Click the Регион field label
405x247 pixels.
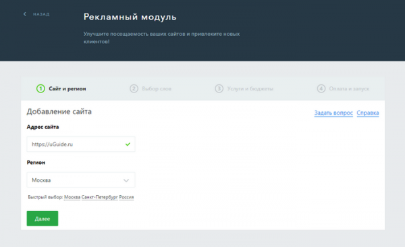pyautogui.click(x=36, y=163)
